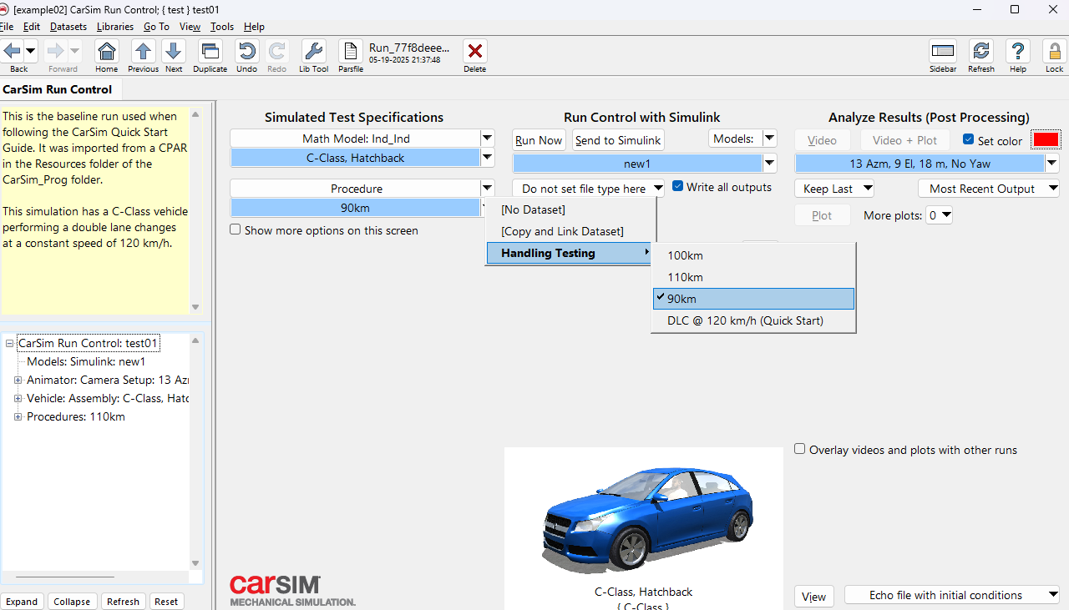
Task: Open the new1 Simulink model dropdown arrow
Action: pyautogui.click(x=770, y=164)
